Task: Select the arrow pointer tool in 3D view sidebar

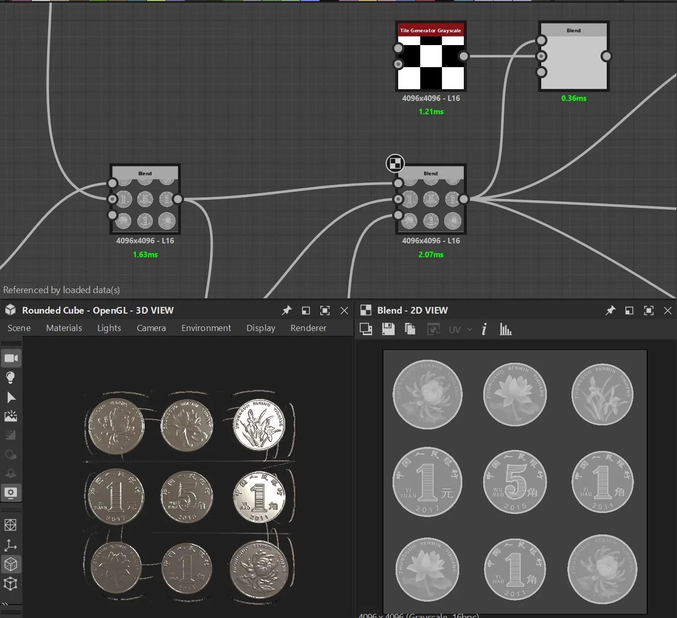Action: [x=11, y=398]
